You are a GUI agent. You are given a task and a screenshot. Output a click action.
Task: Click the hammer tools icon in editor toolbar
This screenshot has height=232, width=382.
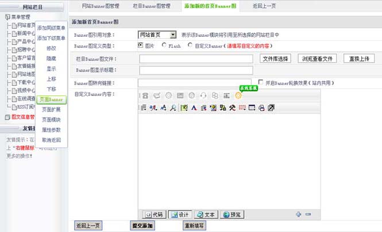click(232, 107)
